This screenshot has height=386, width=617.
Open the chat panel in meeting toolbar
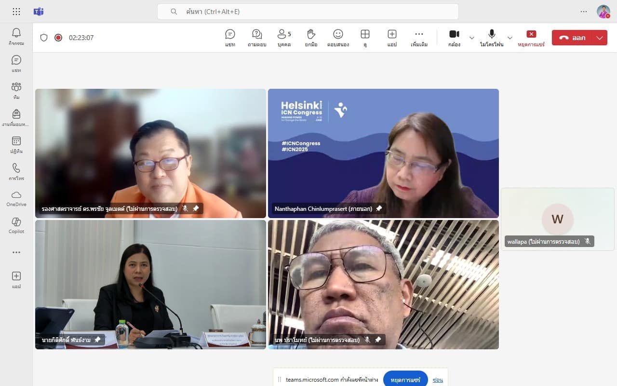click(230, 38)
